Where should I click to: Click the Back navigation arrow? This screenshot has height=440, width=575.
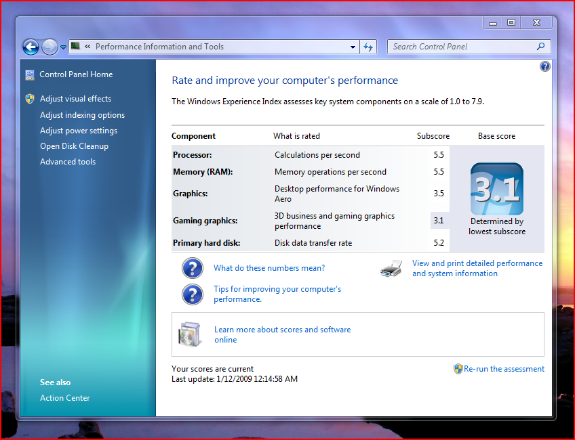pyautogui.click(x=31, y=47)
